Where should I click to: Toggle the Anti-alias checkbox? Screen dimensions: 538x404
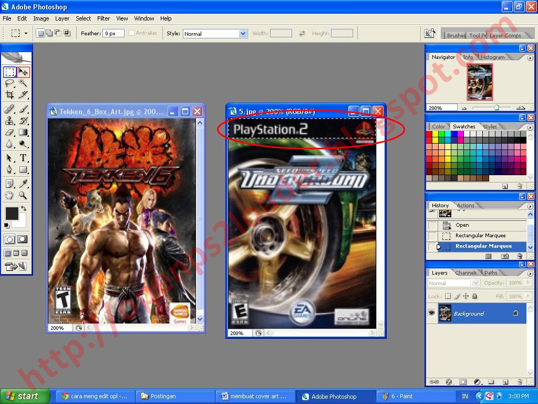[131, 33]
